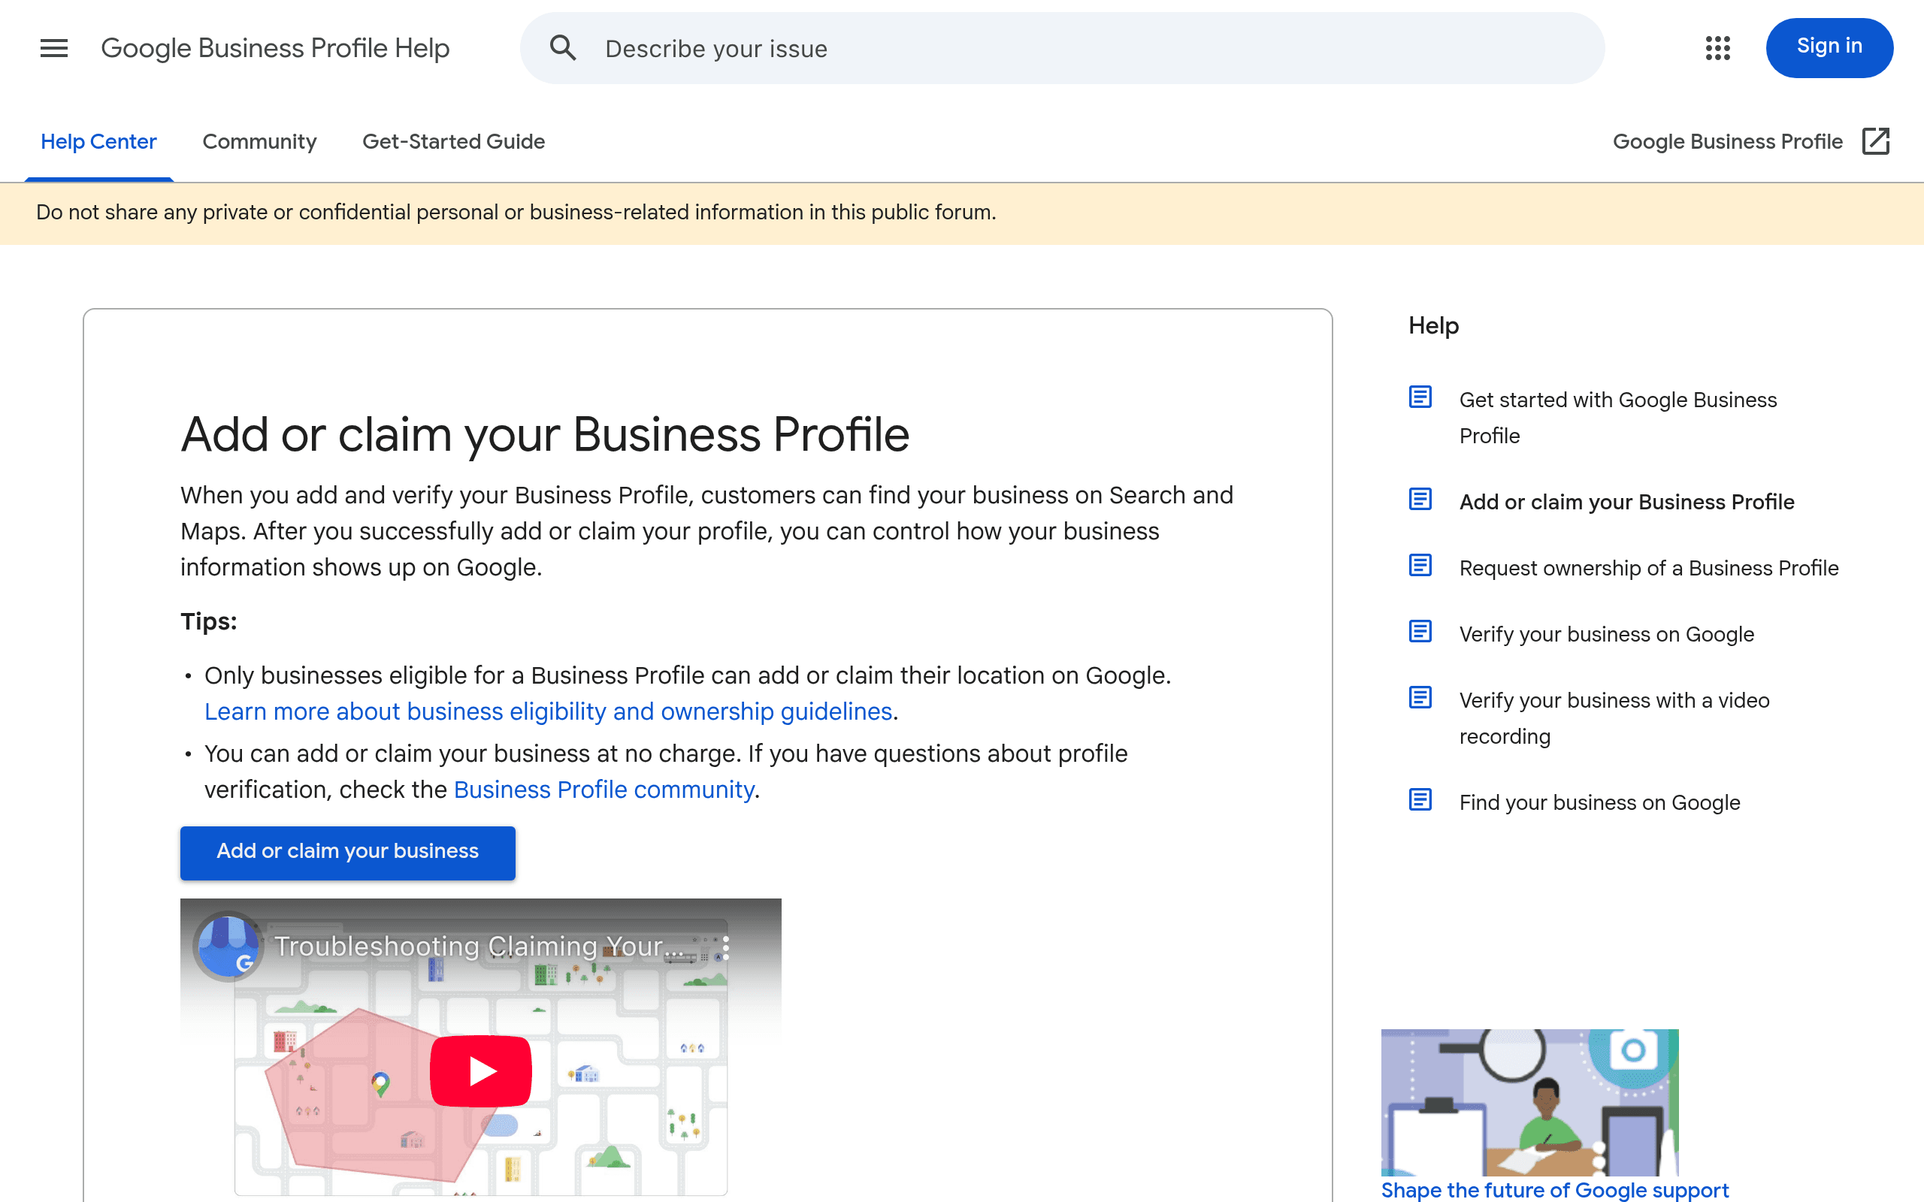Open the navigation hamburger menu

pos(53,47)
